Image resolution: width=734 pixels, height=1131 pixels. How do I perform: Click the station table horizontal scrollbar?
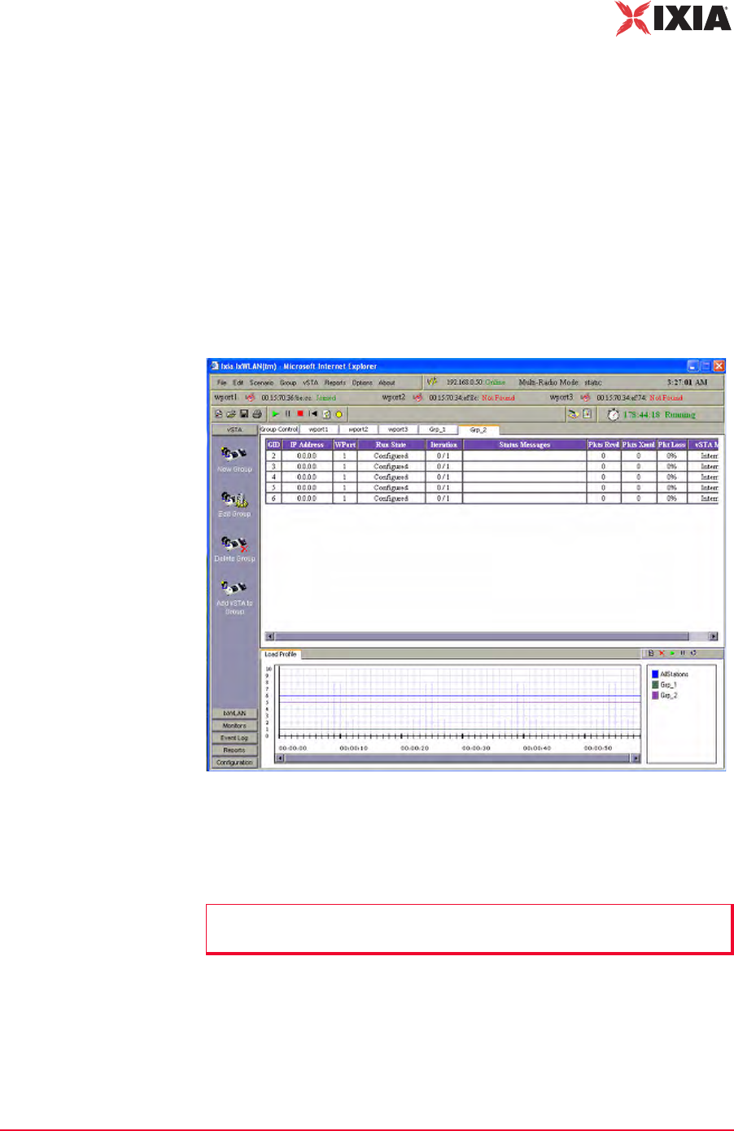pyautogui.click(x=492, y=637)
